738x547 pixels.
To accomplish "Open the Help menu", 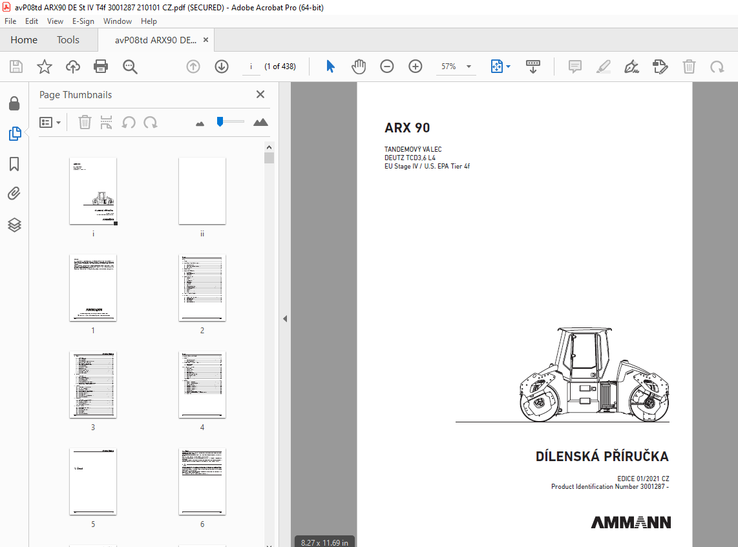I will [x=149, y=21].
